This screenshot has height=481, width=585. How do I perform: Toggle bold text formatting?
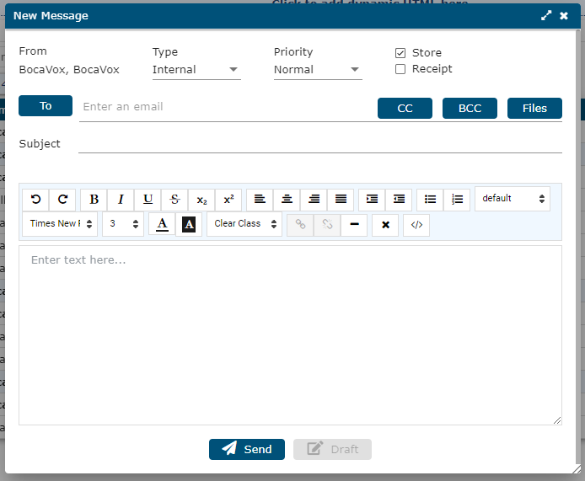(94, 199)
